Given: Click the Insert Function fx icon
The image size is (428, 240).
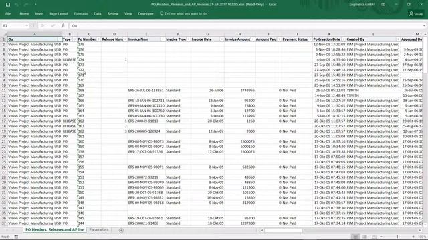Looking at the screenshot, I should point(63,25).
